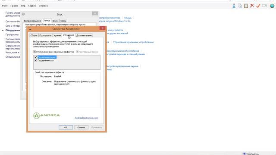
Task: Select 'Подавление шума' list item text
Action: [47, 57]
